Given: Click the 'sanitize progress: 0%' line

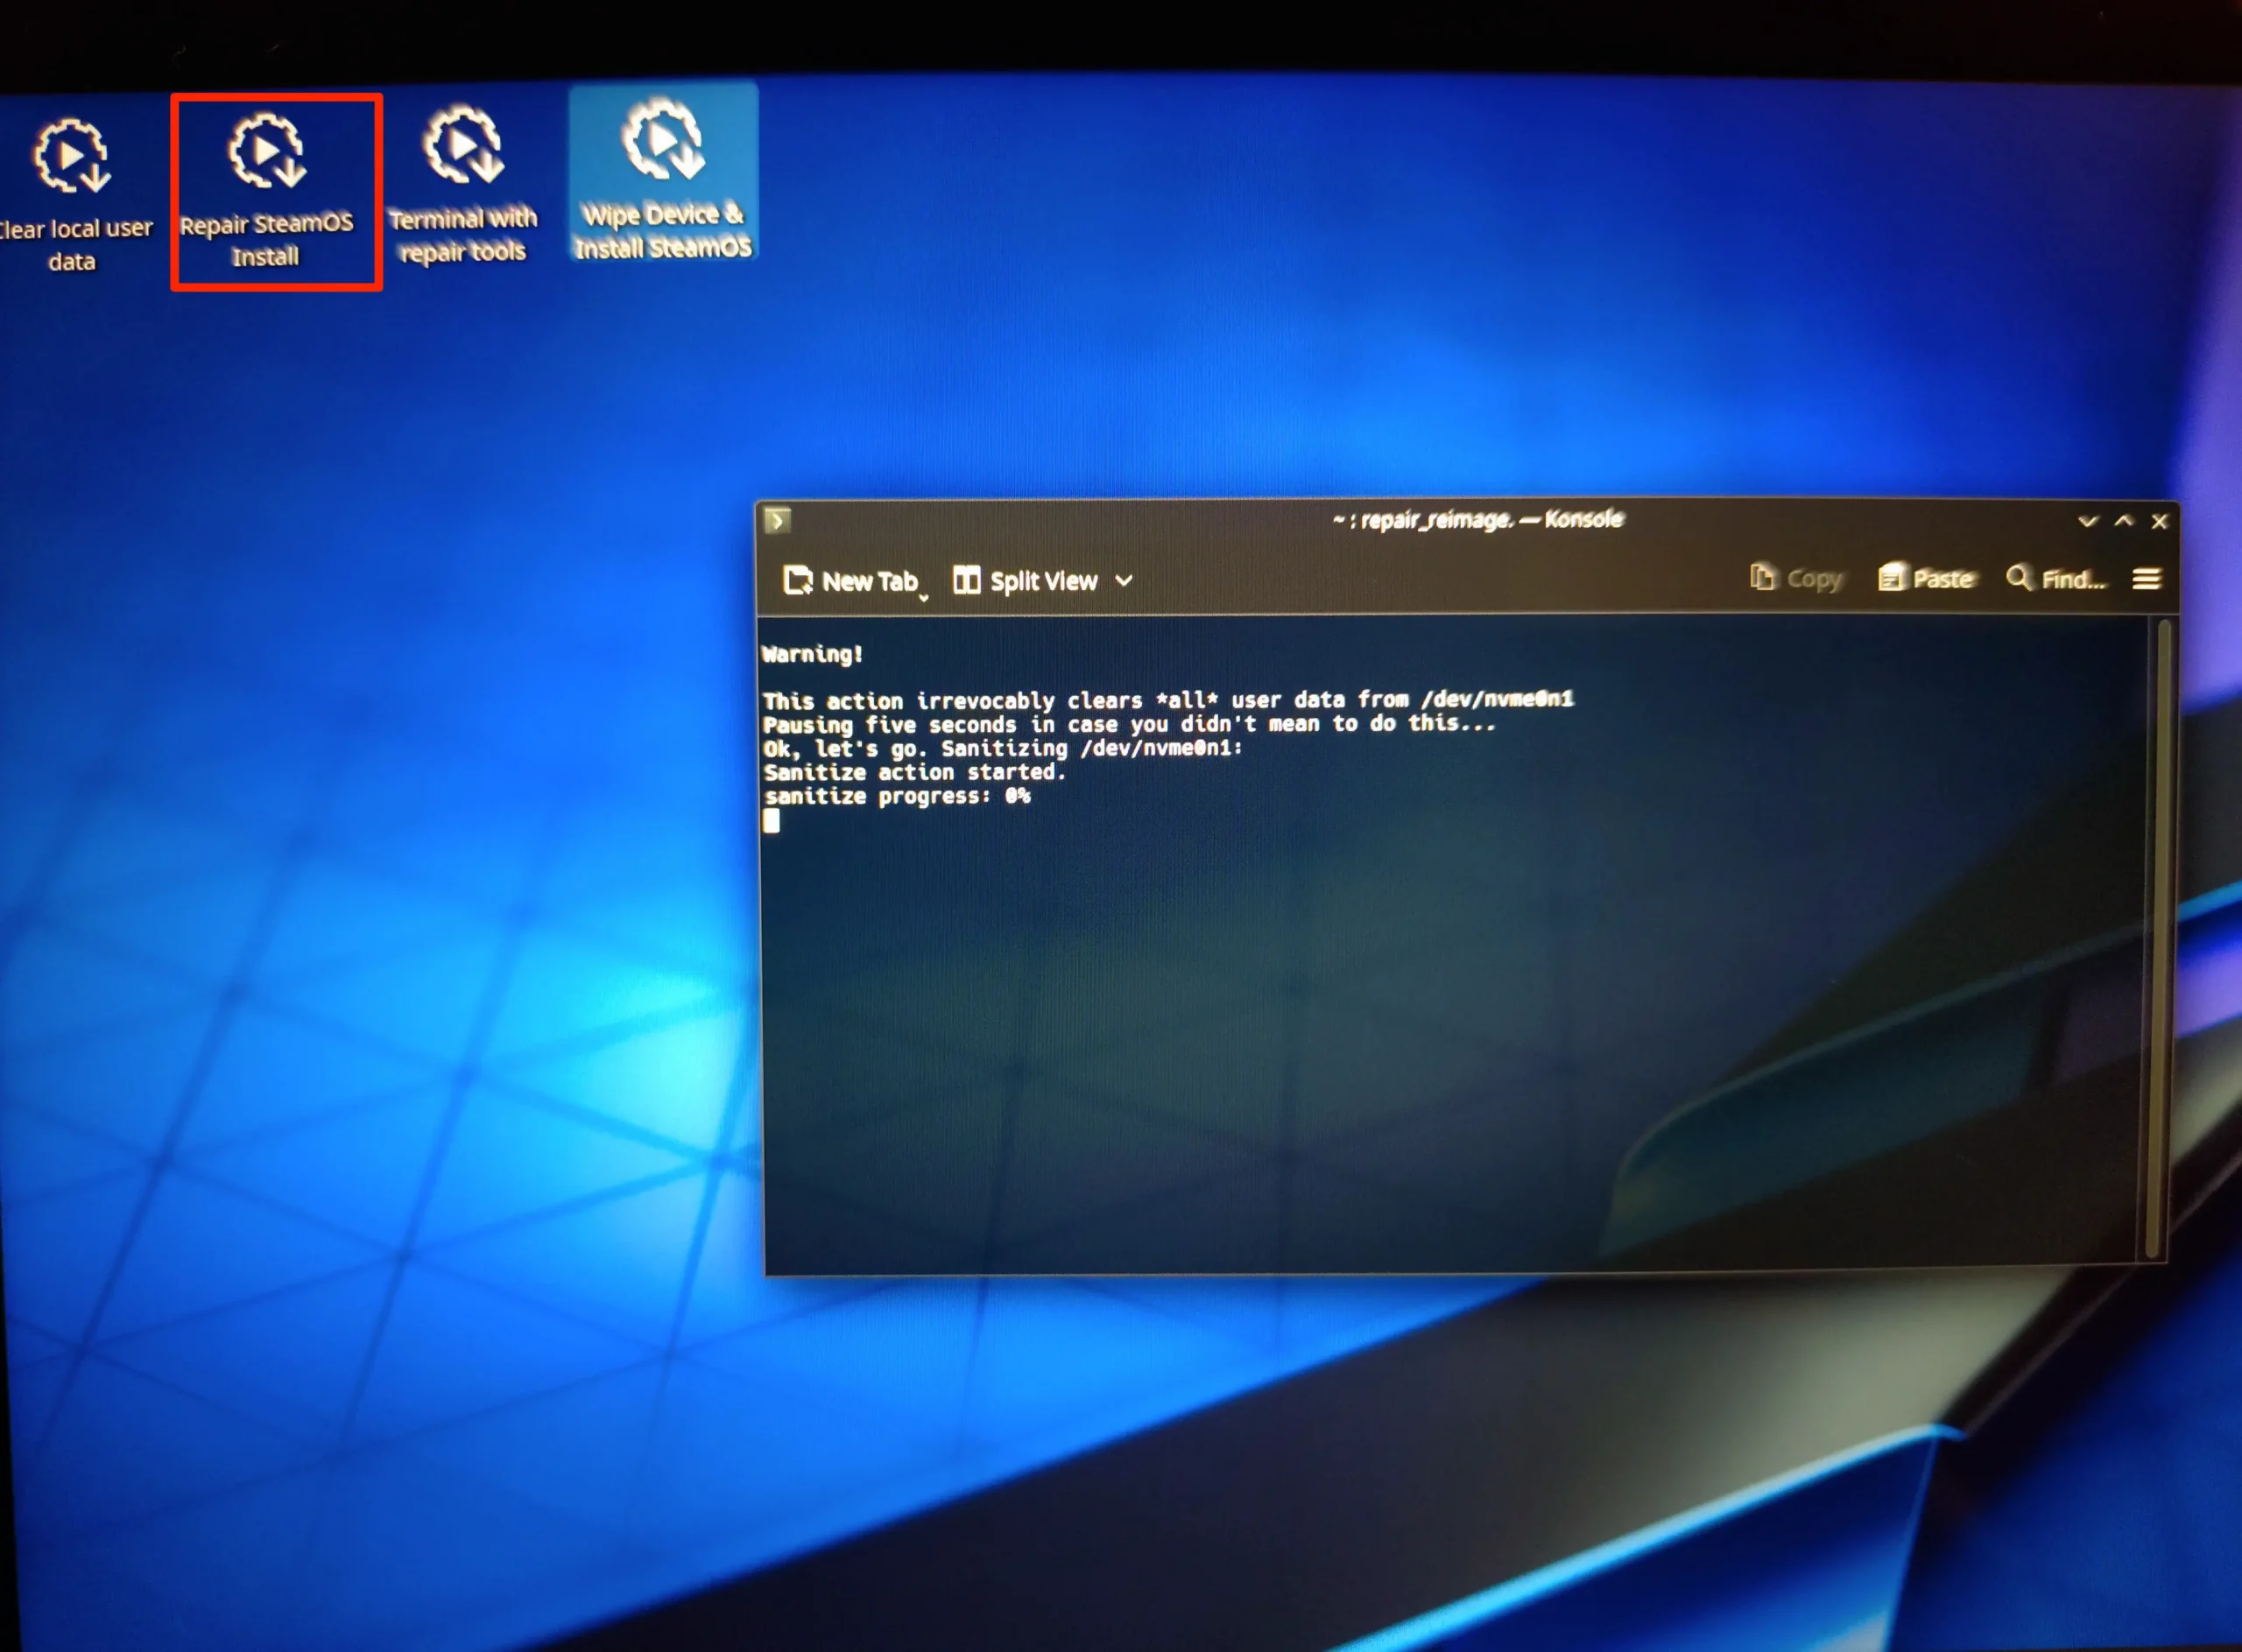Looking at the screenshot, I should point(898,797).
